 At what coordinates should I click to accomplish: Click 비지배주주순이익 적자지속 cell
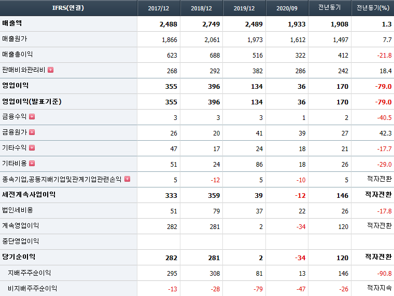pos(379,288)
